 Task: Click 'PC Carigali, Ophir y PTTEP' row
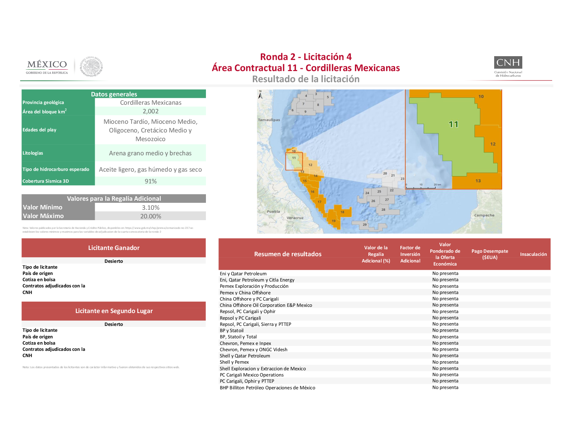pos(384,381)
